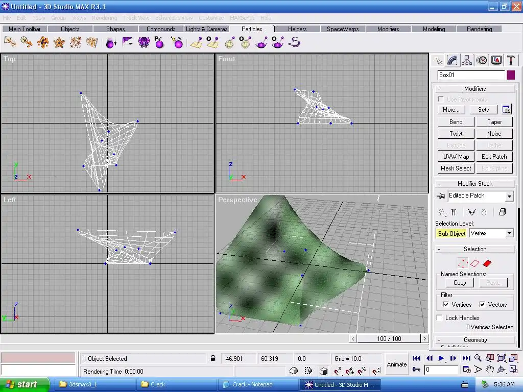Select Vertex selection level red dots icon
This screenshot has height=392, width=523.
pos(463,263)
